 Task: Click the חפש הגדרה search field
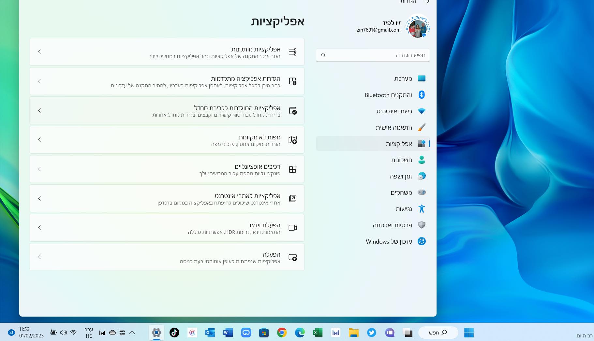(x=373, y=55)
